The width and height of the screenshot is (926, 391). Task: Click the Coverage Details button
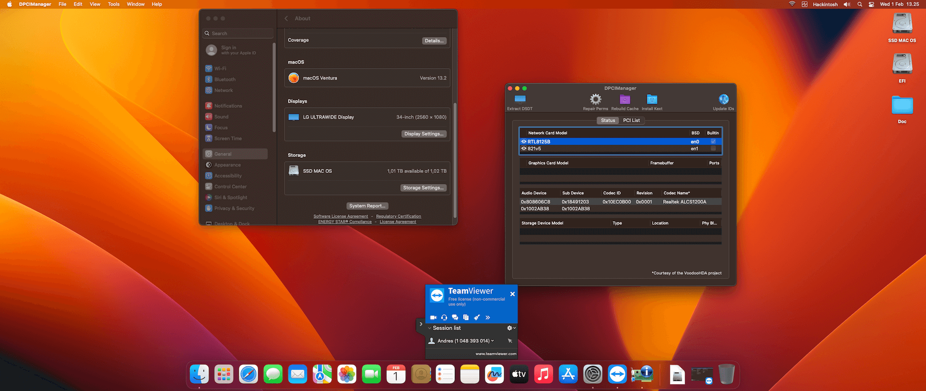(434, 41)
